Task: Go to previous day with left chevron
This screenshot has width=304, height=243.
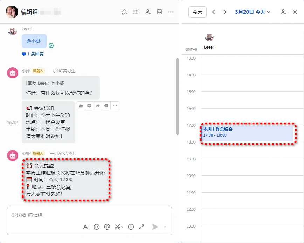Action: point(214,12)
